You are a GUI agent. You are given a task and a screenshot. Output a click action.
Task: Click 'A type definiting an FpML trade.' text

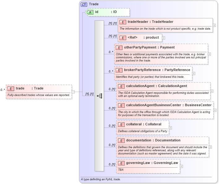101,179
